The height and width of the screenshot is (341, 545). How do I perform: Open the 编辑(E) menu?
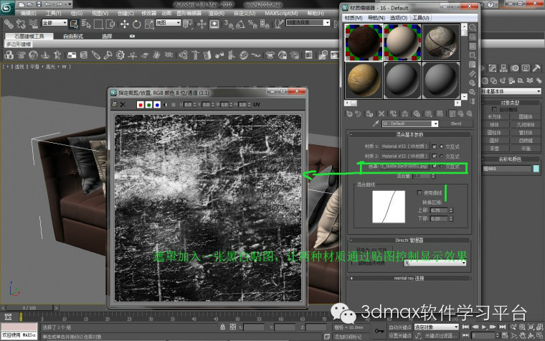point(28,13)
